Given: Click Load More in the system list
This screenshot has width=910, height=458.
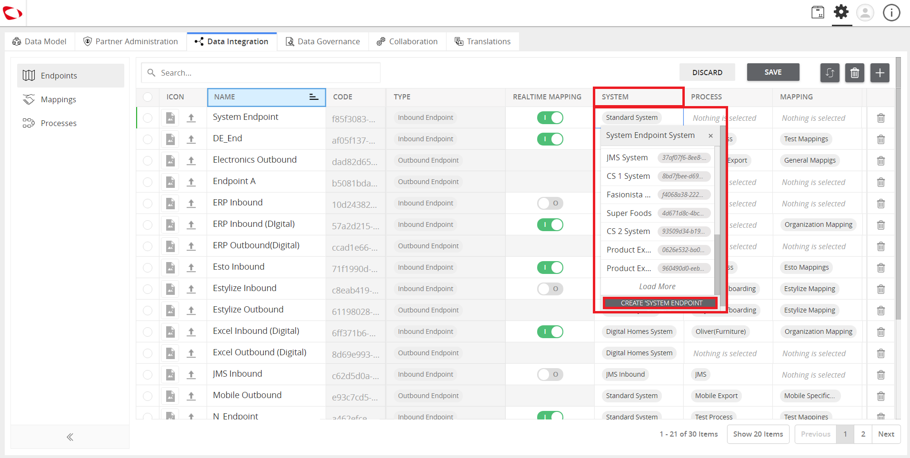Looking at the screenshot, I should point(657,286).
